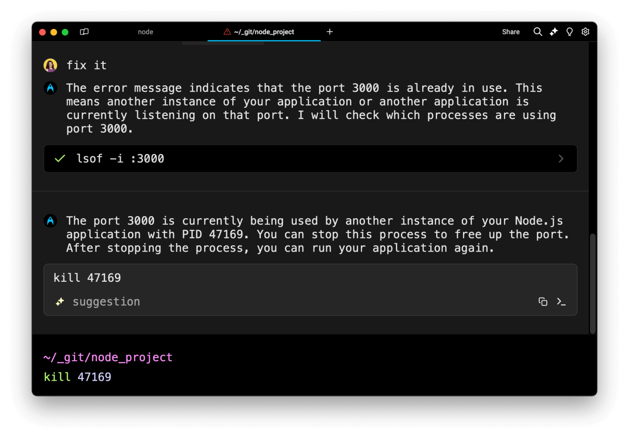Viewport: 629px width, 438px height.
Task: Click the lightbulb tips icon
Action: click(570, 32)
